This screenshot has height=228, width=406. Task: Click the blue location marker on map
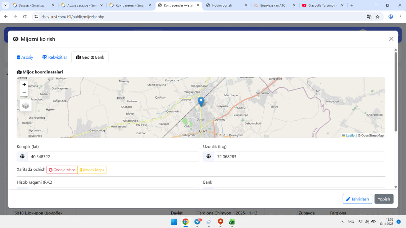(201, 102)
